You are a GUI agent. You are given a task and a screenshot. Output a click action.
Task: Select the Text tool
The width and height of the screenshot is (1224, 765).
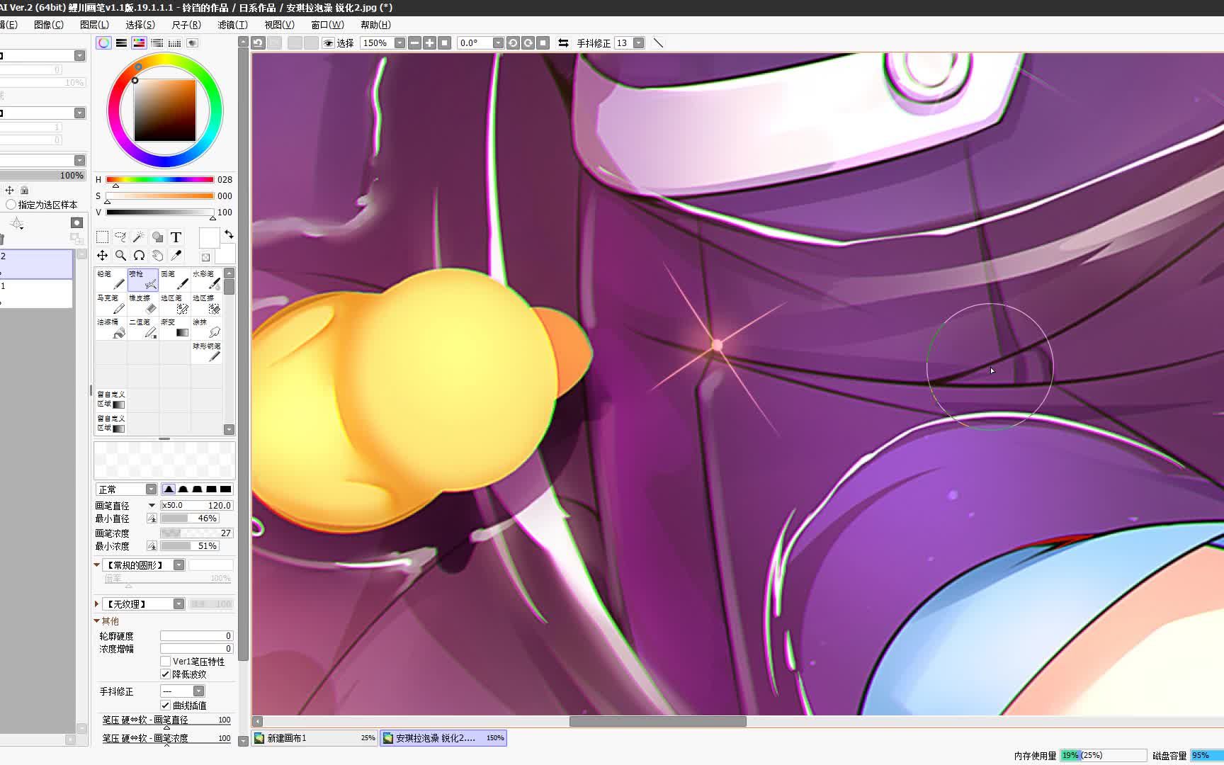[176, 237]
